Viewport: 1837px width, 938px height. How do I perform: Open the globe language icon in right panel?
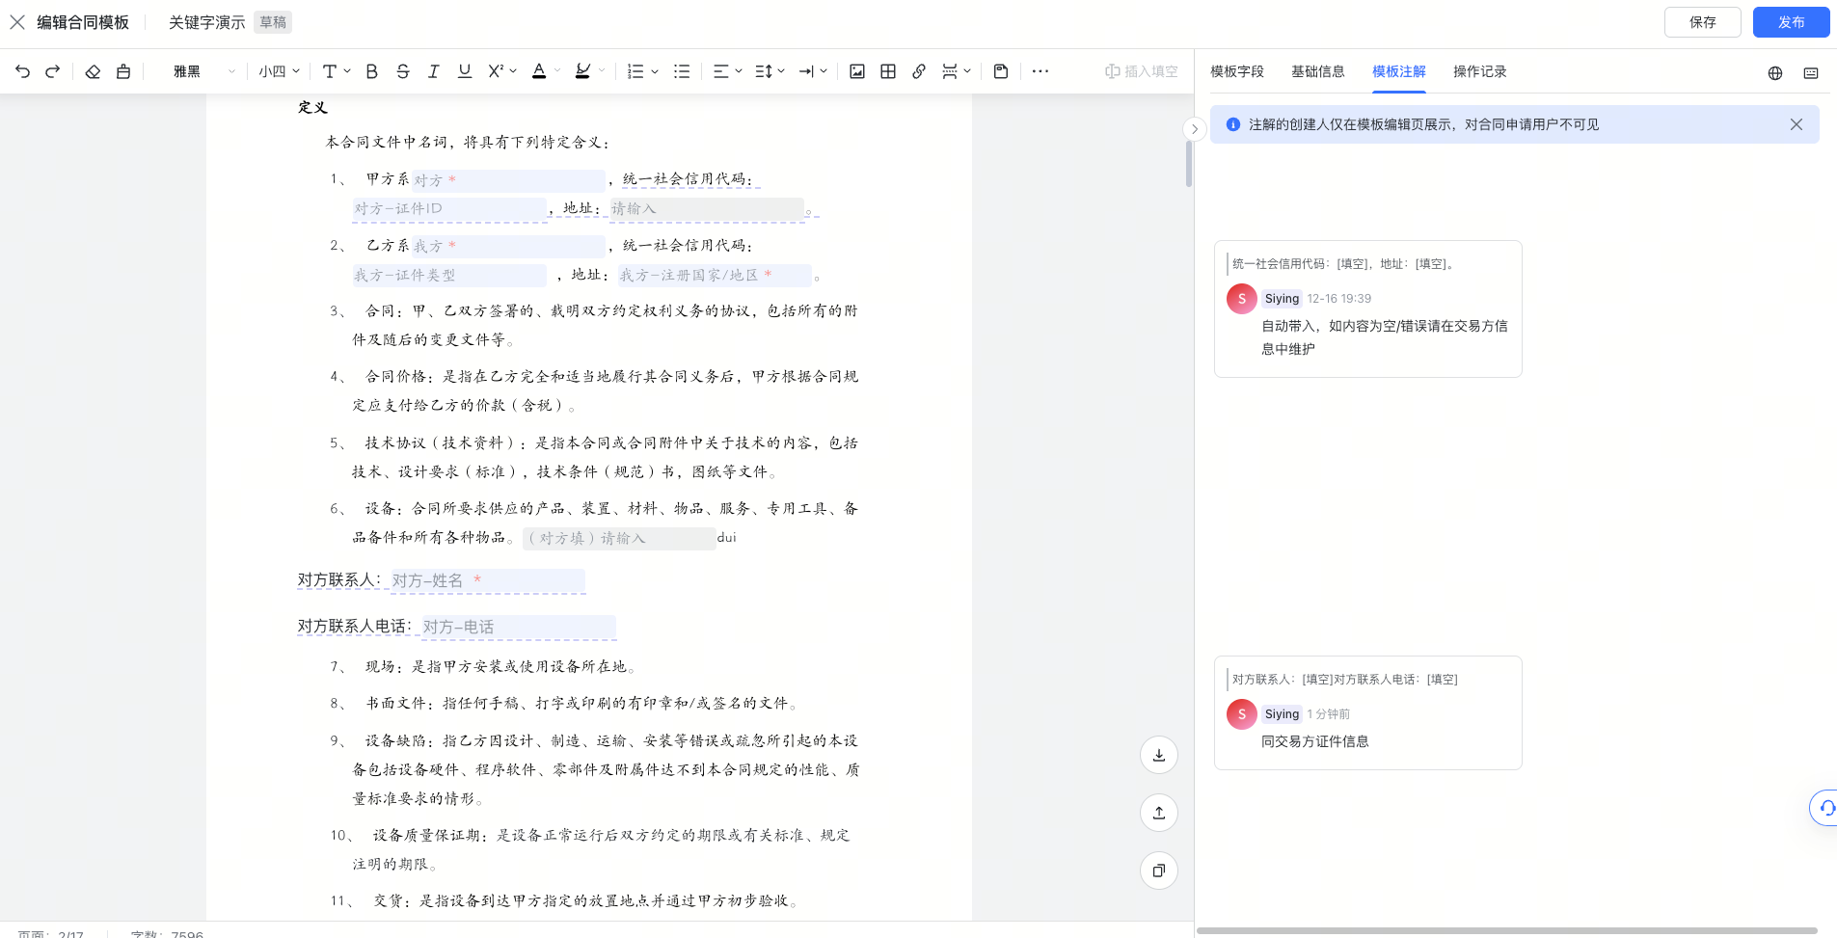1774,72
